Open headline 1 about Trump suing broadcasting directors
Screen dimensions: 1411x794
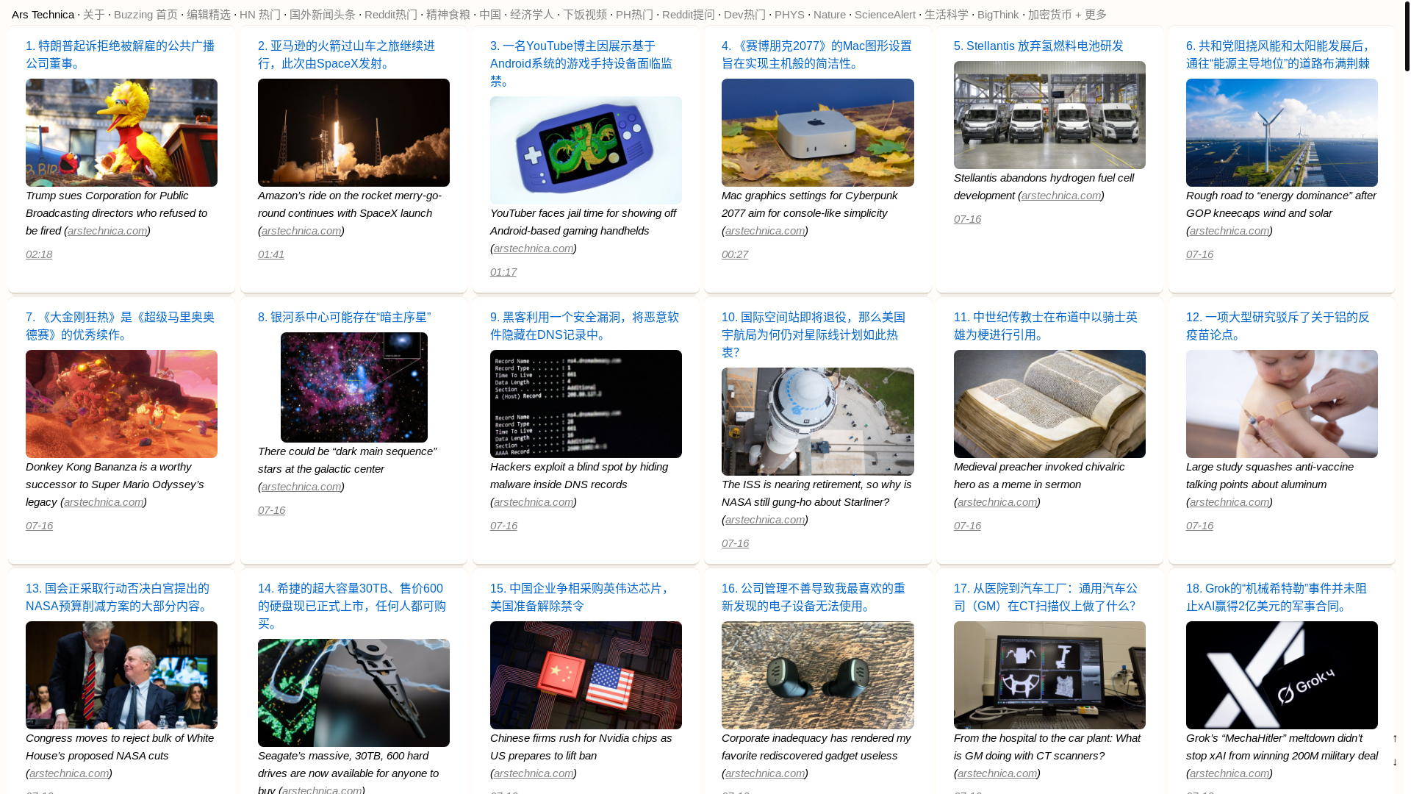[x=120, y=54]
